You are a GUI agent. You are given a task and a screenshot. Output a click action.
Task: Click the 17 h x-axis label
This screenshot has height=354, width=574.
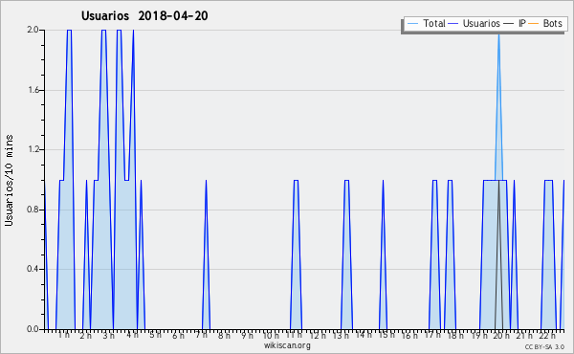432,335
